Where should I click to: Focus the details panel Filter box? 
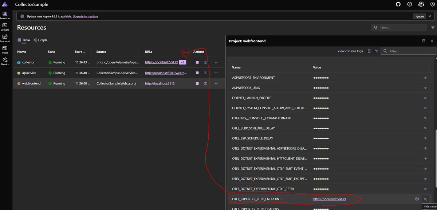(408, 51)
